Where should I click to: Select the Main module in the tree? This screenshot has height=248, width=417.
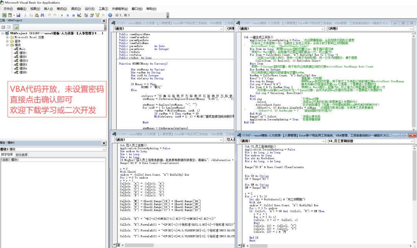pyautogui.click(x=22, y=49)
